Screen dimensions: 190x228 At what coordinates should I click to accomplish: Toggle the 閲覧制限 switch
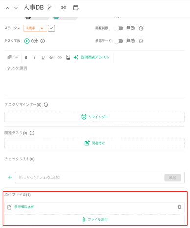click(119, 28)
